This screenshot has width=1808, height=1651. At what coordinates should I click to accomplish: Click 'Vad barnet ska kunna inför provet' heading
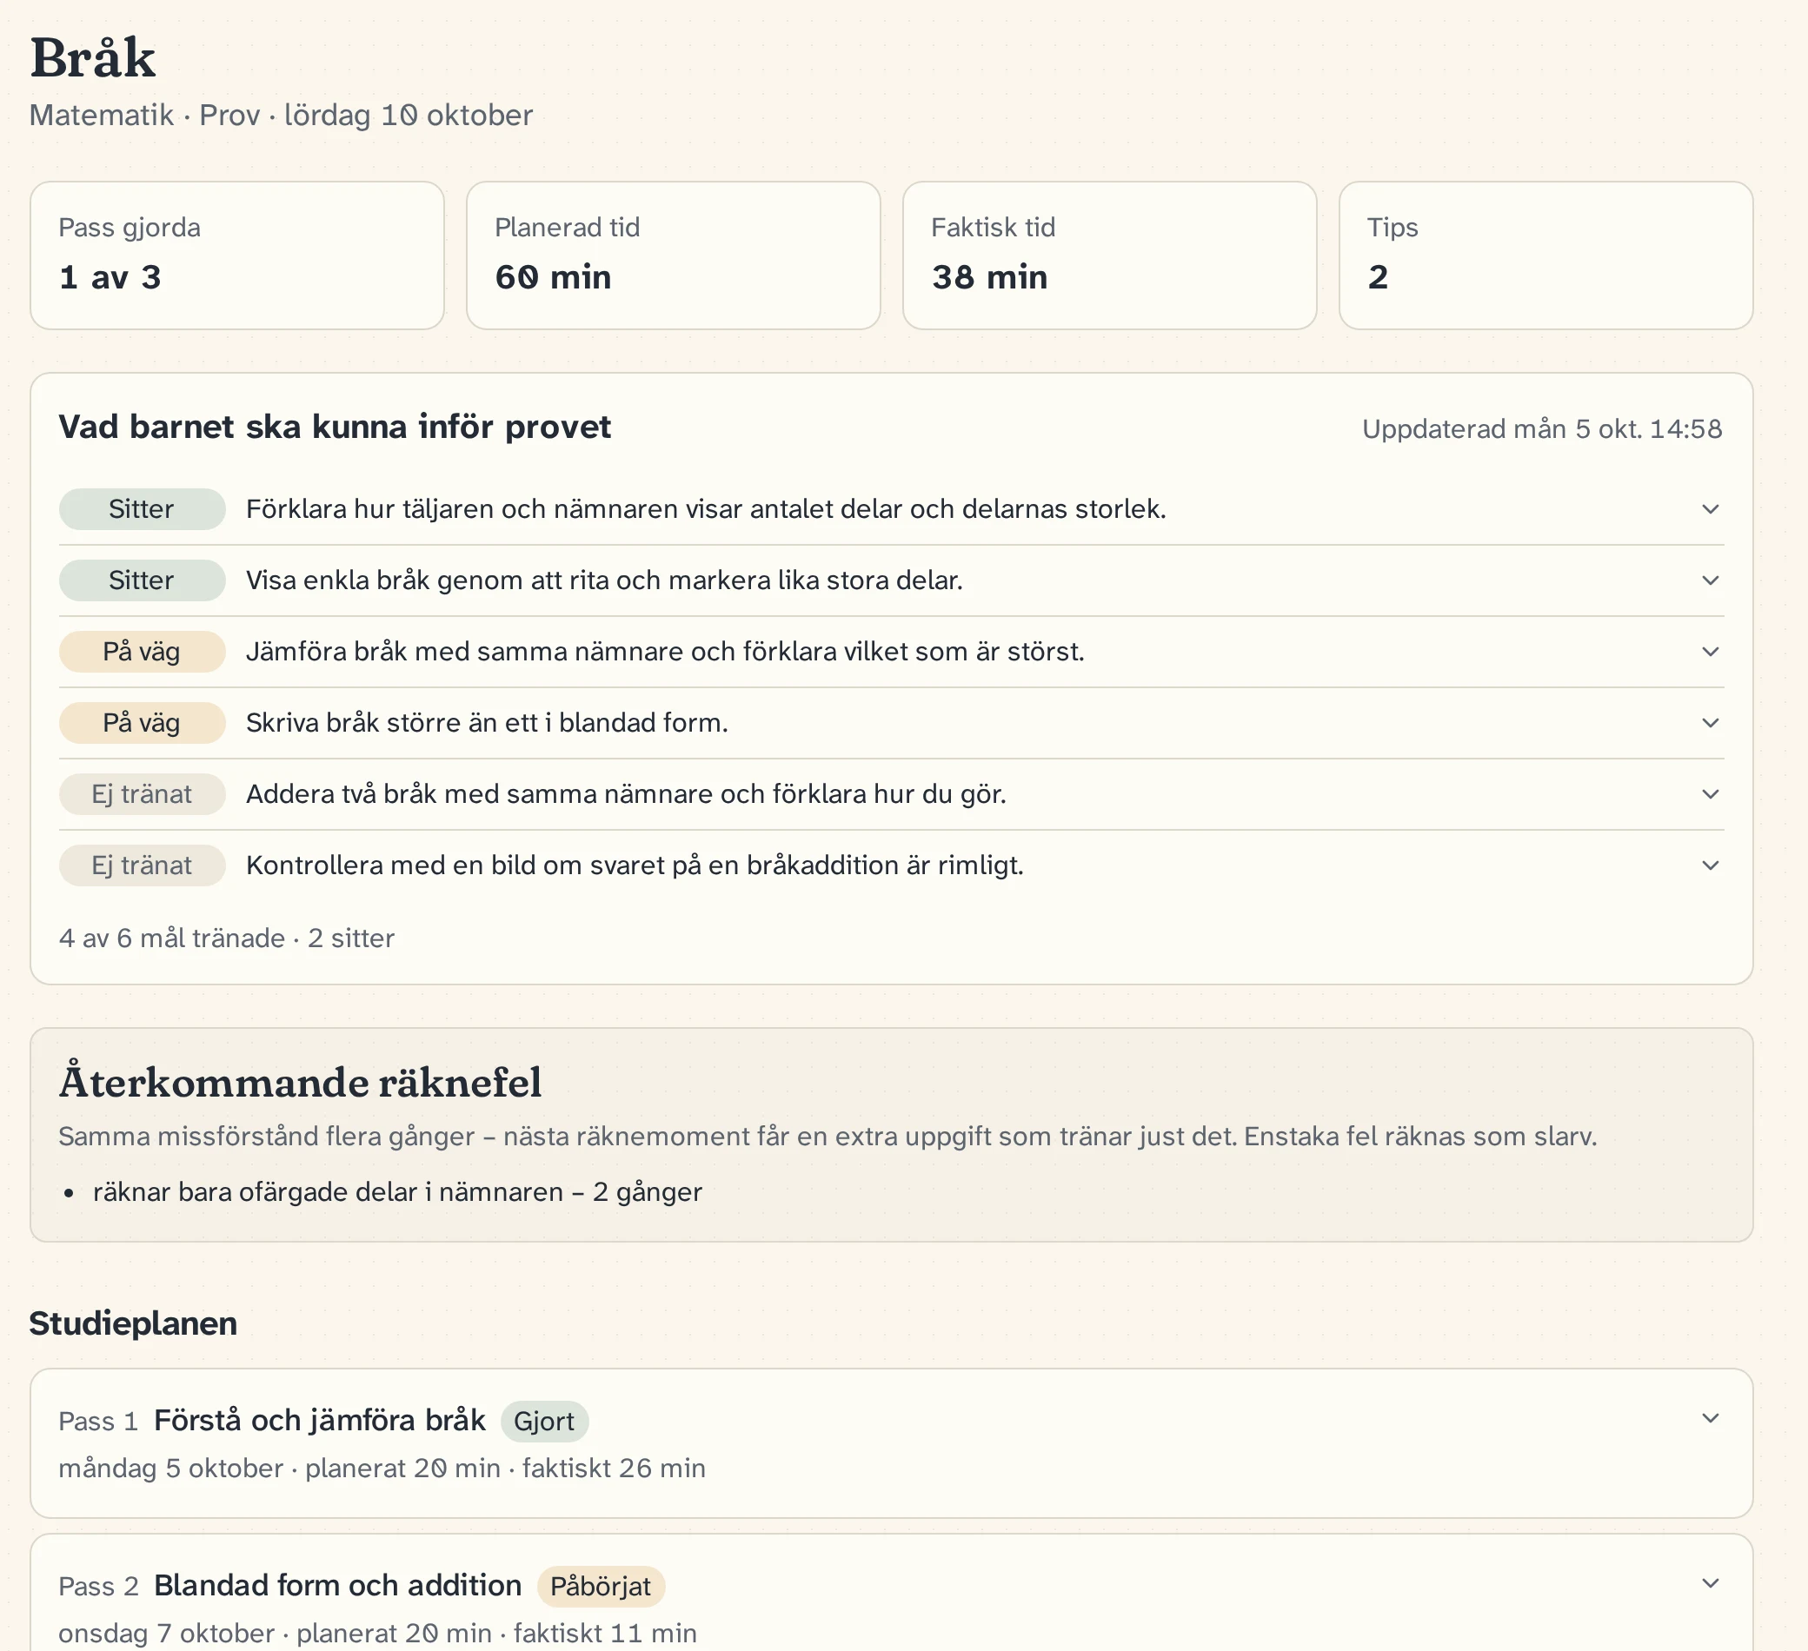point(335,428)
